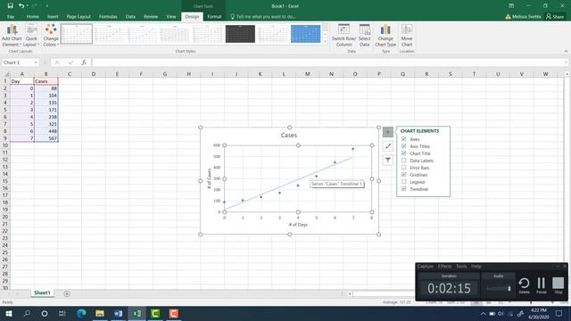
Task: Switch to the chart Format tab
Action: (x=214, y=17)
